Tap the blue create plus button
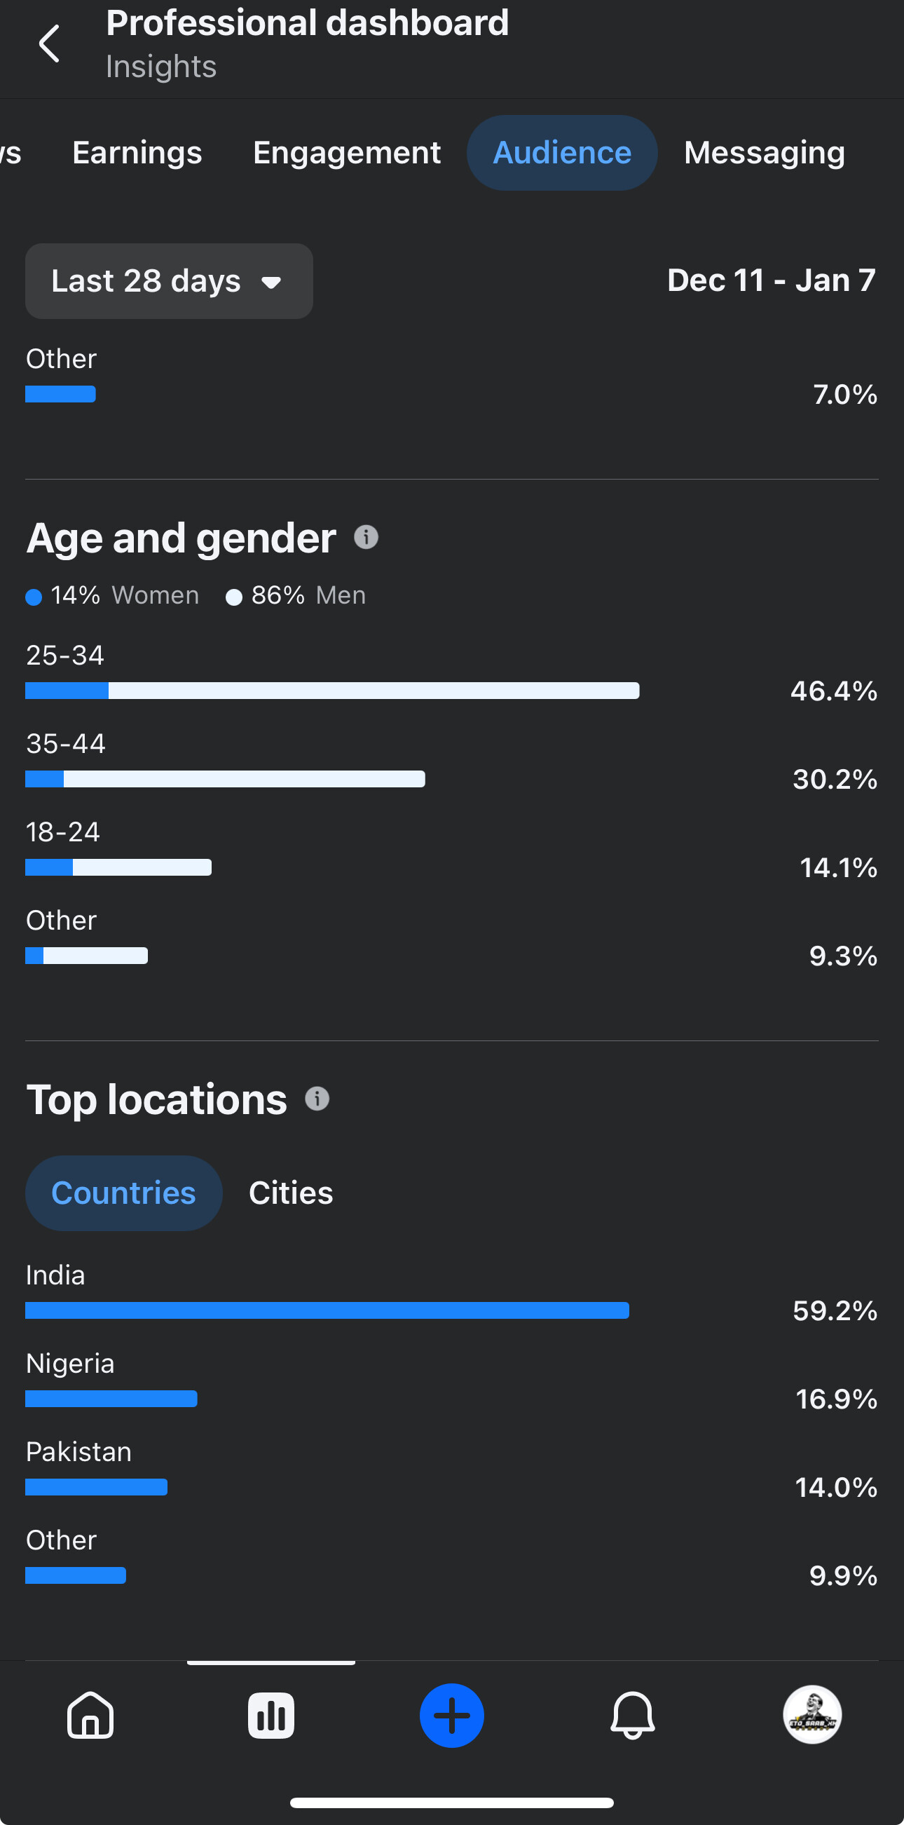 click(x=451, y=1715)
